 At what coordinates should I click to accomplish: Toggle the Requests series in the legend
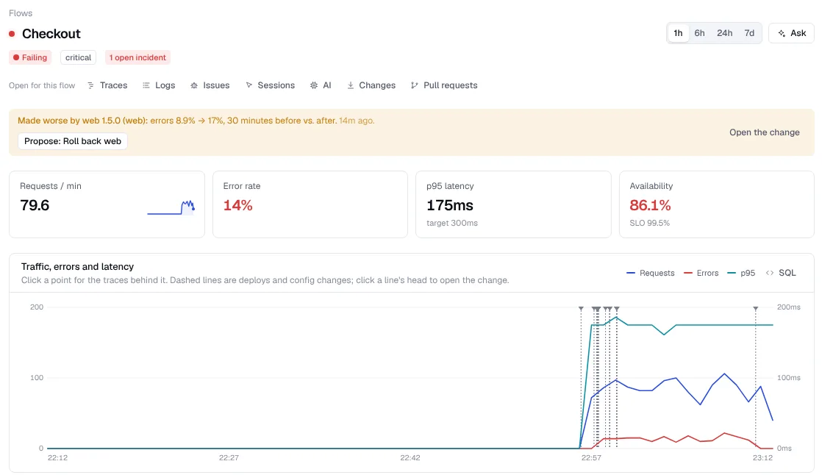pyautogui.click(x=651, y=273)
